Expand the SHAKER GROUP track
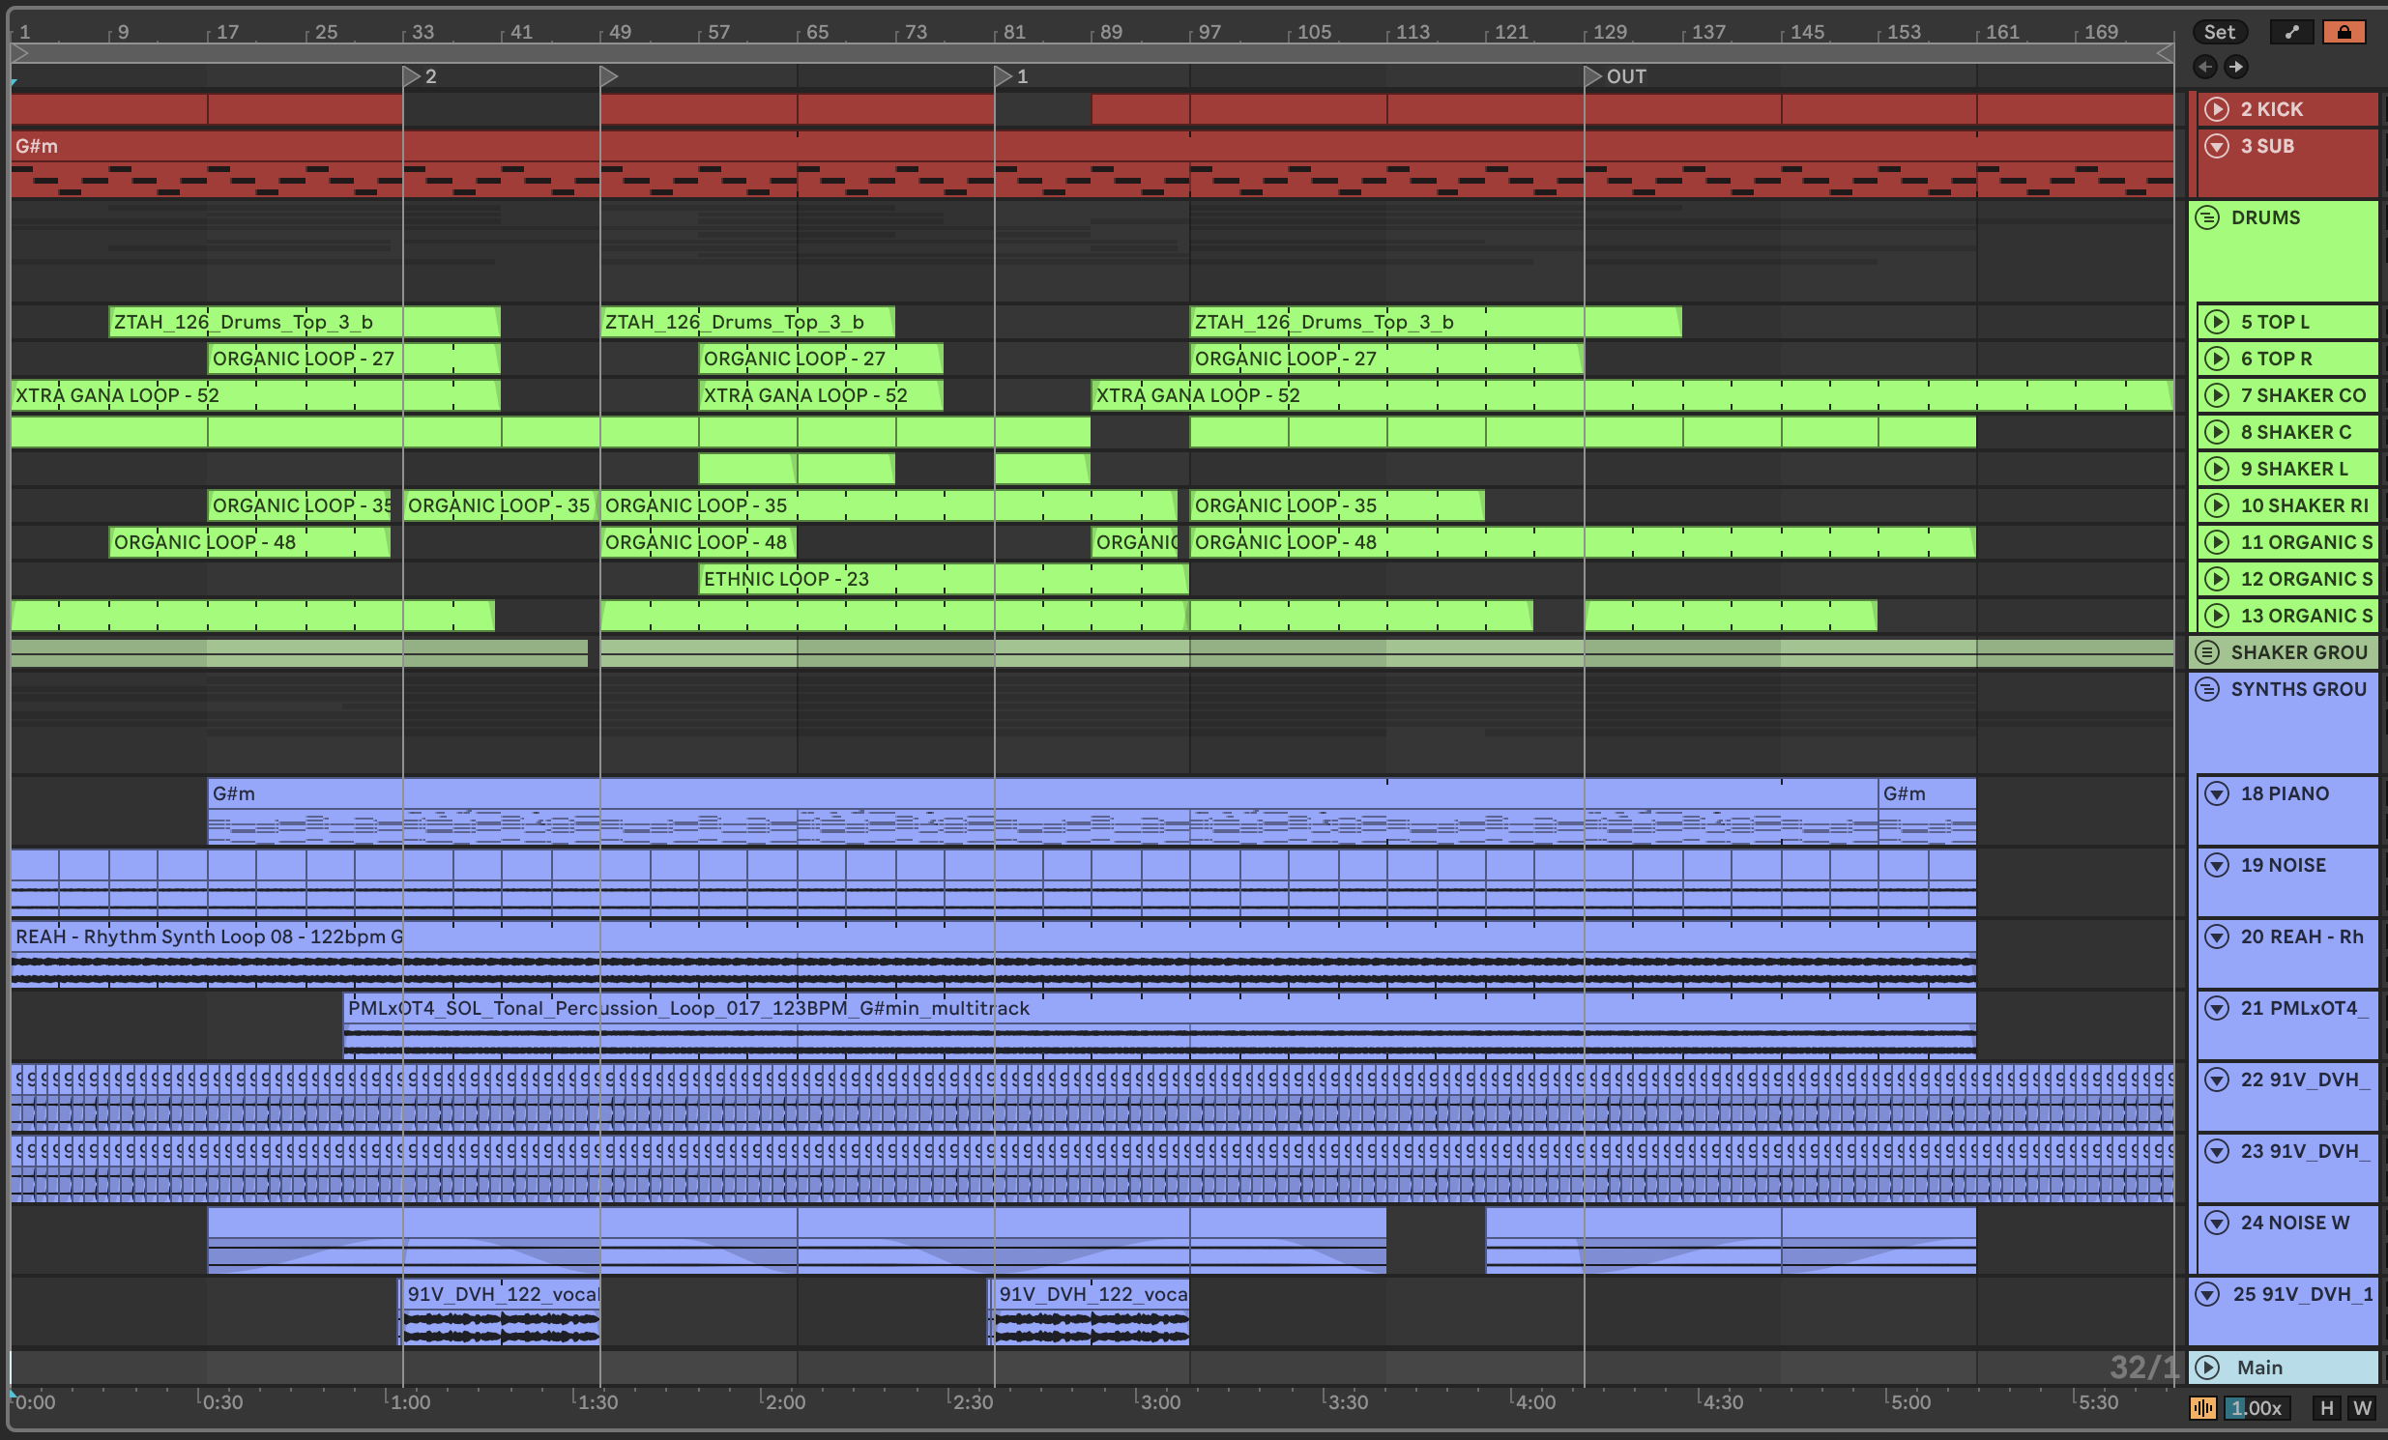Screen dimensions: 2388x1440 pyautogui.click(x=2208, y=652)
